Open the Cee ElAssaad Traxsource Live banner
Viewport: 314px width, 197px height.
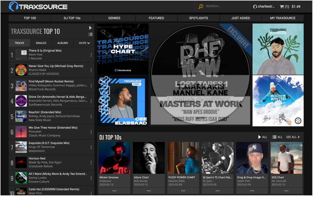[x=123, y=101]
